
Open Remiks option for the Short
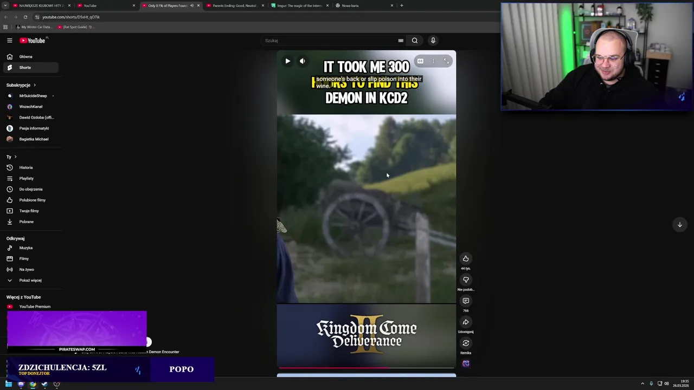[466, 343]
